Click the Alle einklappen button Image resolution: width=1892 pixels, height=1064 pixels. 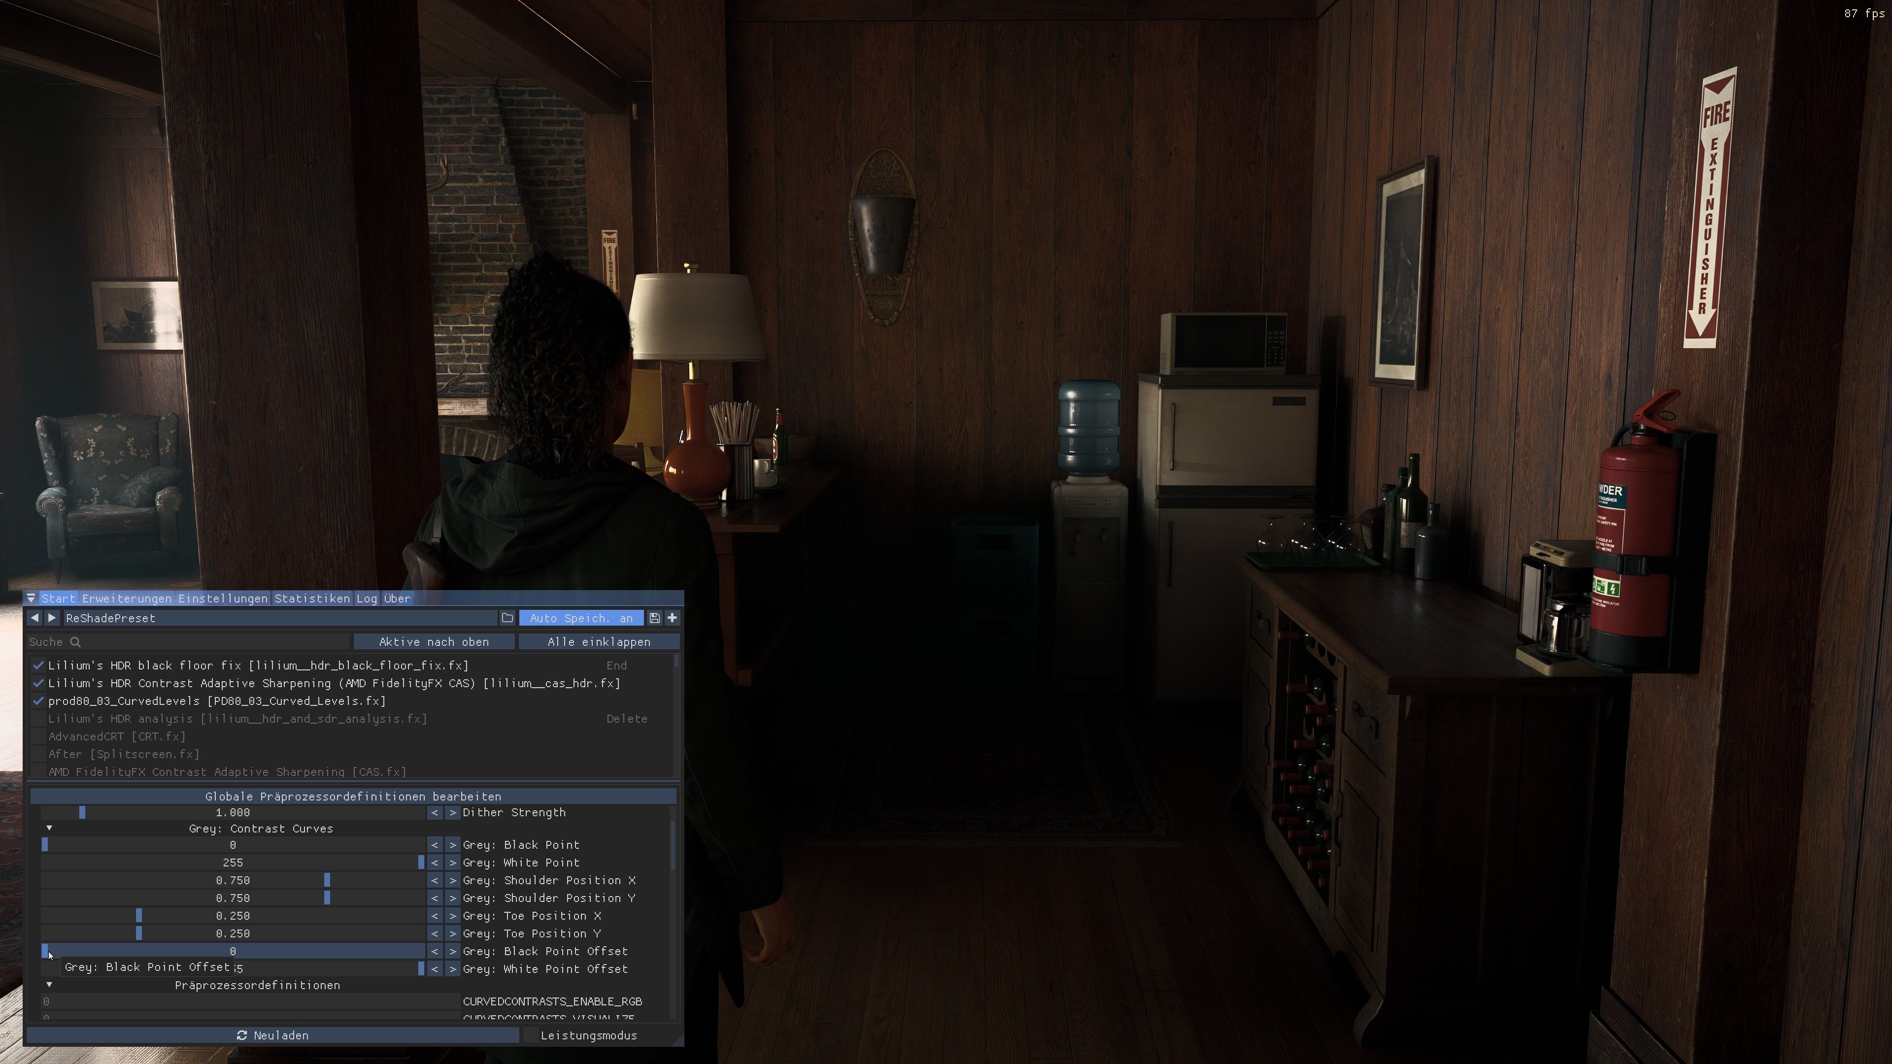[599, 642]
